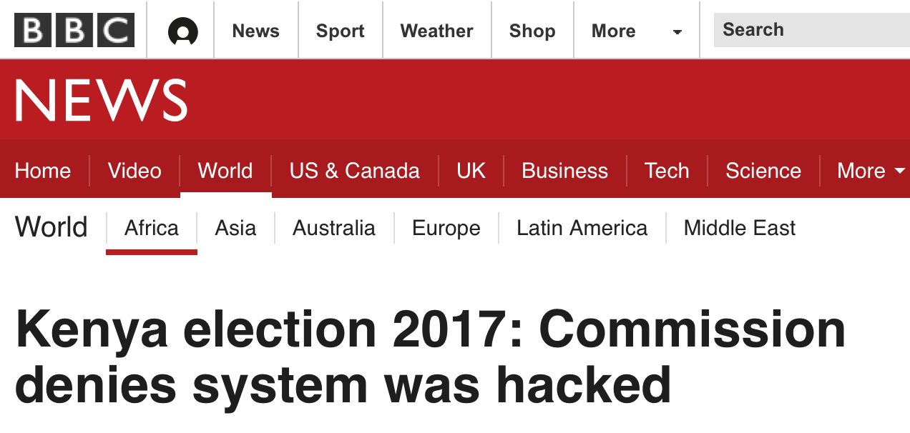Screen dimensions: 910x433
Task: Select the Africa sub-section tab
Action: click(x=152, y=229)
